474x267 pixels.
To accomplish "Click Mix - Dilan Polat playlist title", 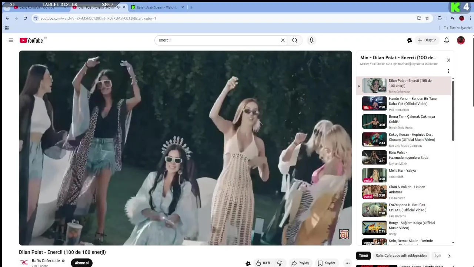I will coord(398,58).
